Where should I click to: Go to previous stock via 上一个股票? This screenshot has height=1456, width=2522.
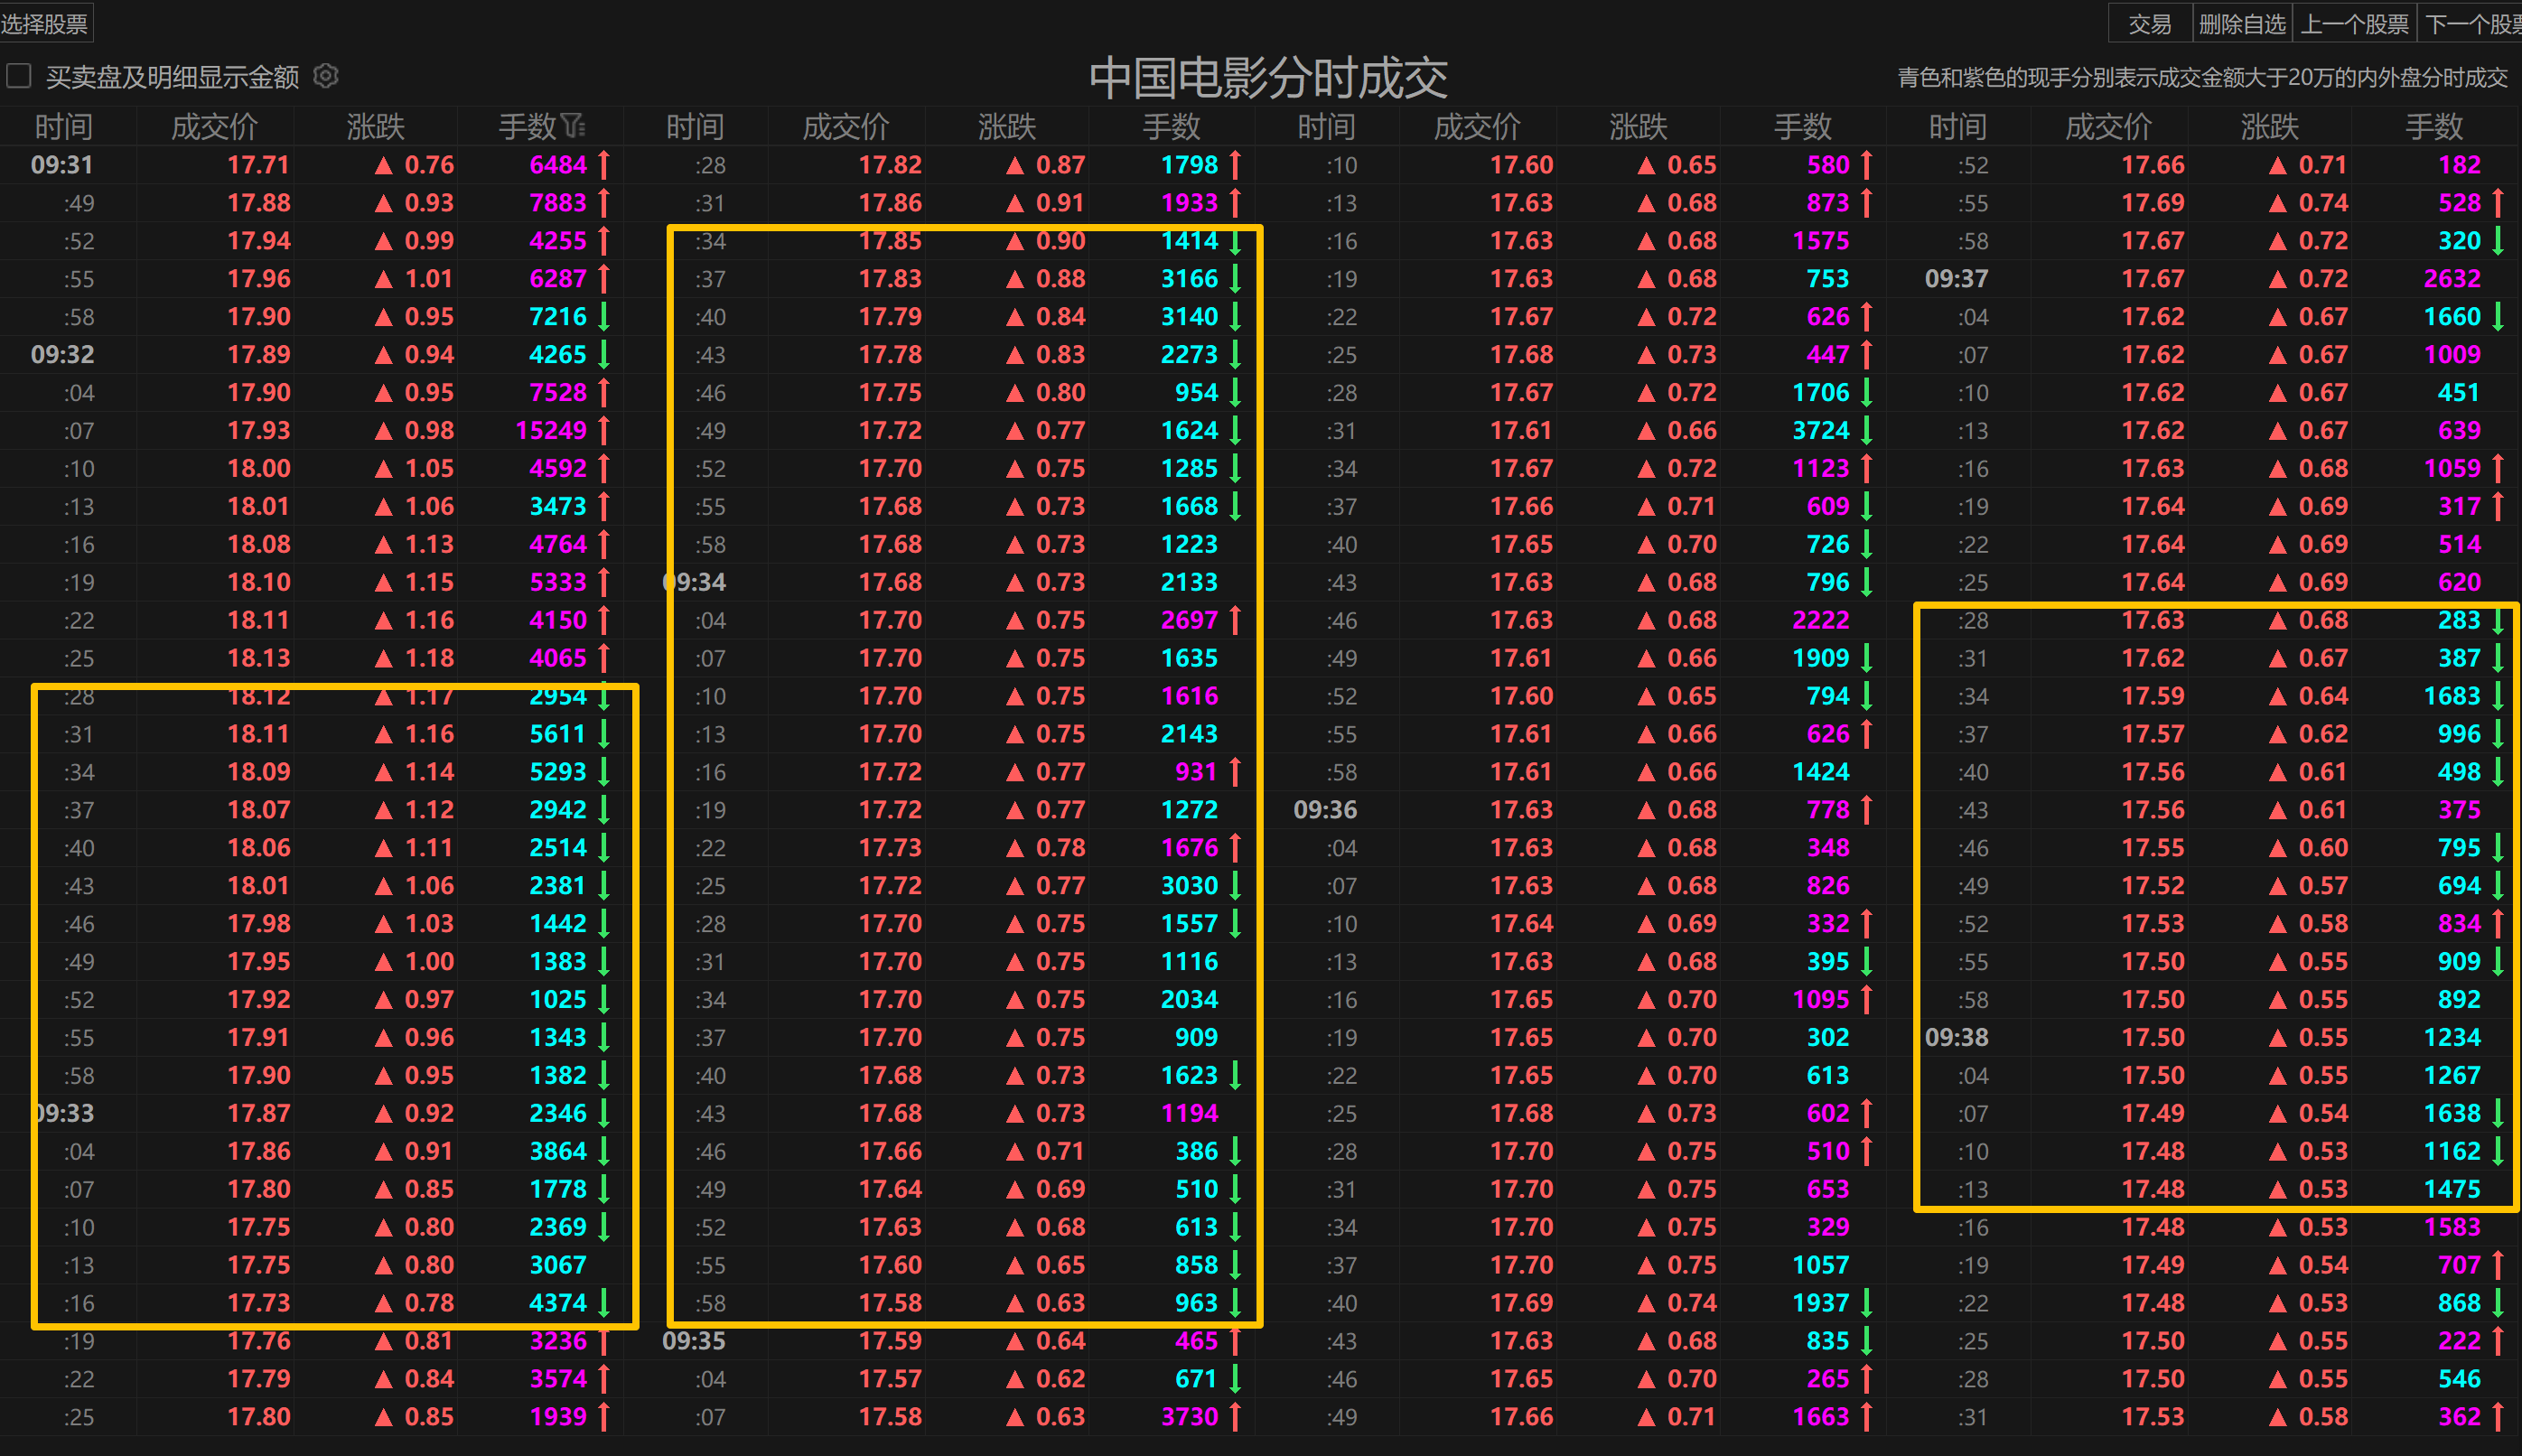click(x=2354, y=23)
